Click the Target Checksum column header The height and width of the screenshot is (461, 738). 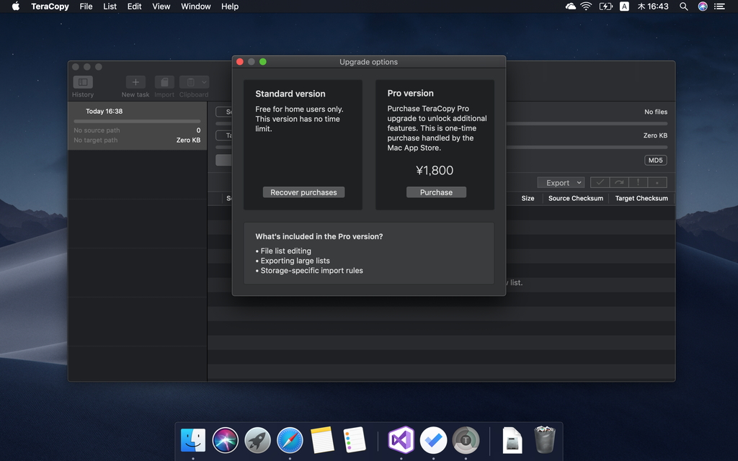click(x=641, y=198)
